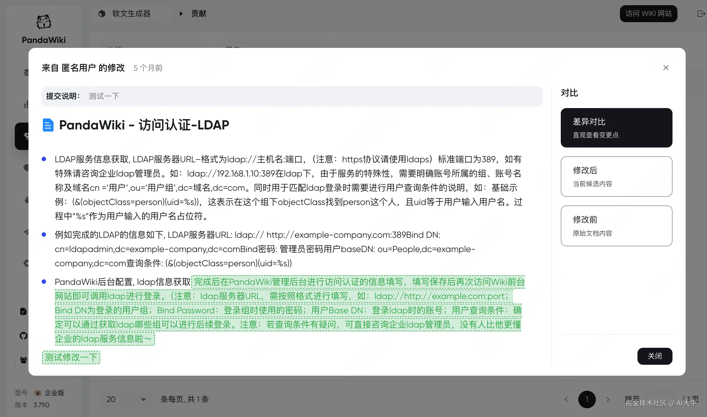This screenshot has height=417, width=707.
Task: Click the 贡献 breadcrumb item
Action: pos(199,14)
